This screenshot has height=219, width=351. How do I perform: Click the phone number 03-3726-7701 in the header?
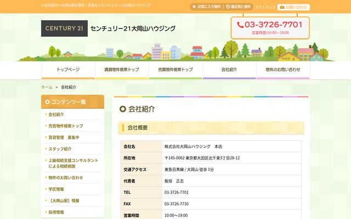pos(273,25)
